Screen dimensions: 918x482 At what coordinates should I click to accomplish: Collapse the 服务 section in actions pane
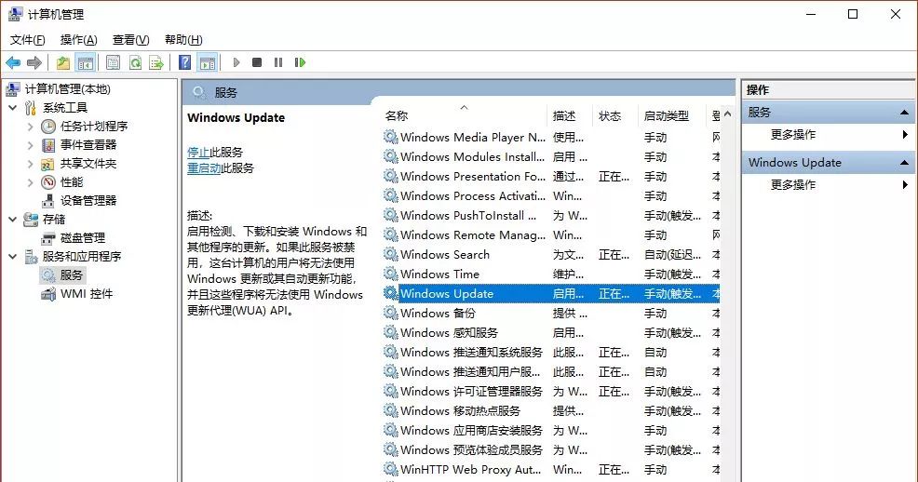coord(904,113)
